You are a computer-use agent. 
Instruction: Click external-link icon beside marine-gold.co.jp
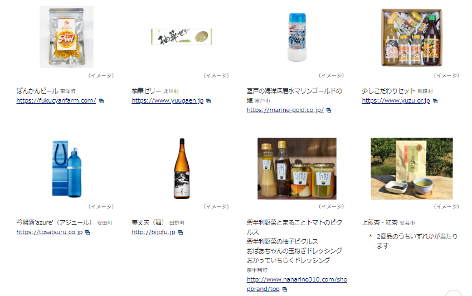pyautogui.click(x=329, y=110)
